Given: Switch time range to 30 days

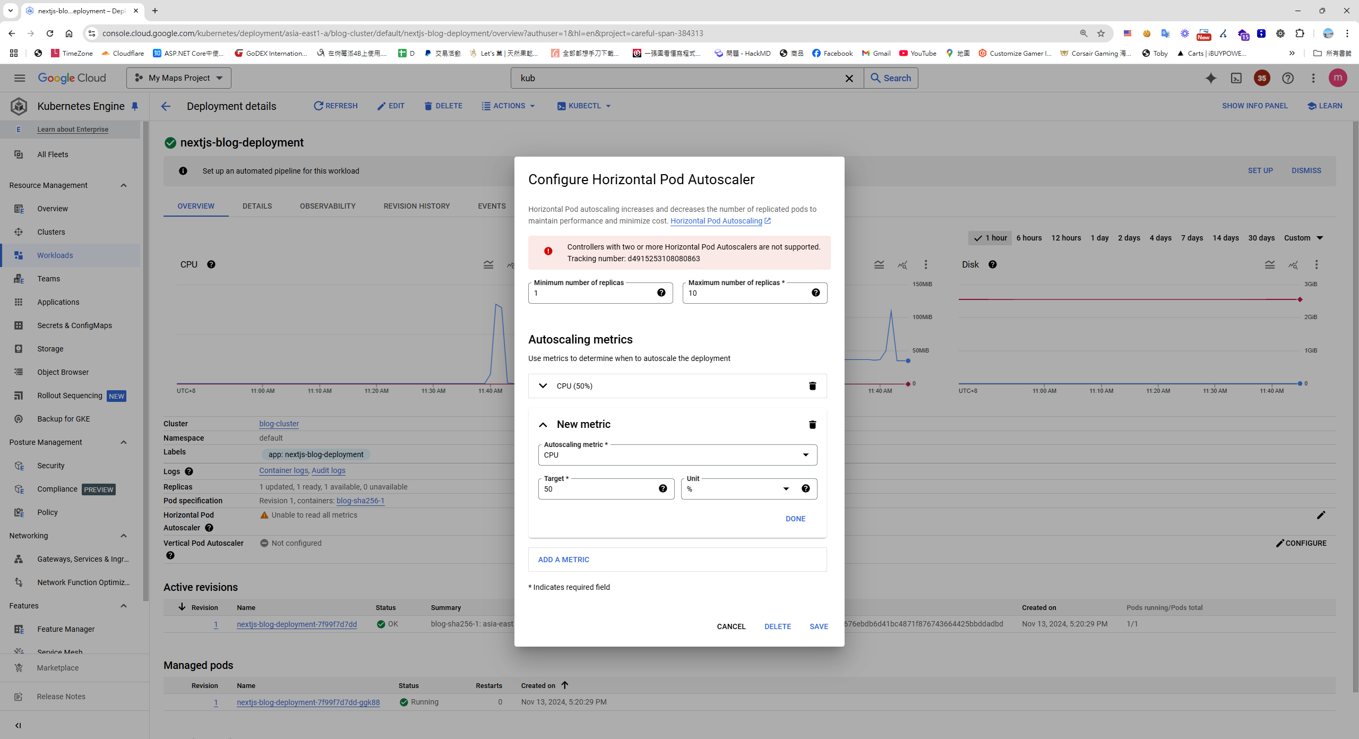Looking at the screenshot, I should coord(1262,238).
